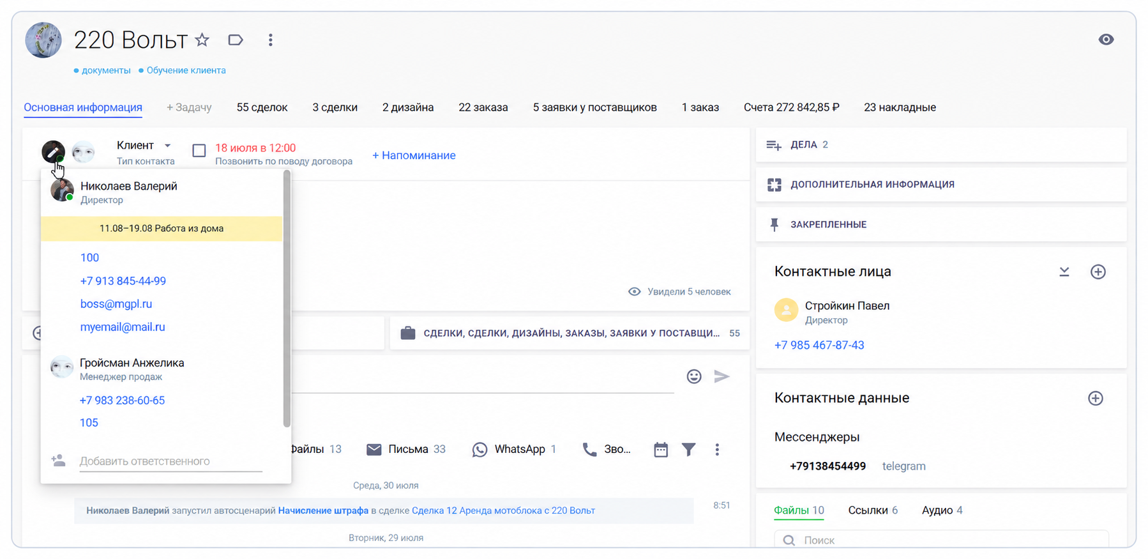Image resolution: width=1148 pixels, height=559 pixels.
Task: Click phone +7 985 467-87-43
Action: (819, 345)
